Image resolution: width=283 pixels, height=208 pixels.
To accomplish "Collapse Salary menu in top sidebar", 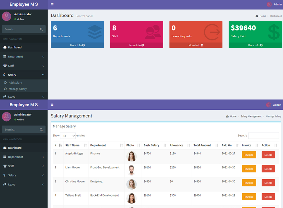I will 24,75.
